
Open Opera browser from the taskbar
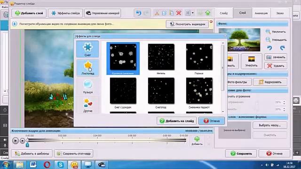(x=47, y=165)
